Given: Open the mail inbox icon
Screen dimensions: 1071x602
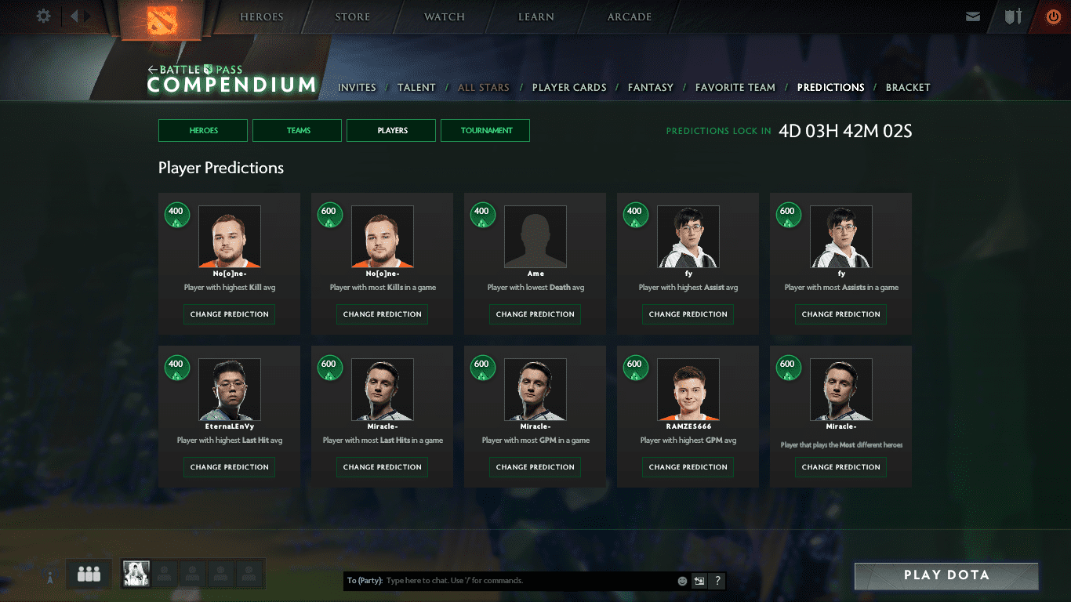Looking at the screenshot, I should [x=973, y=16].
